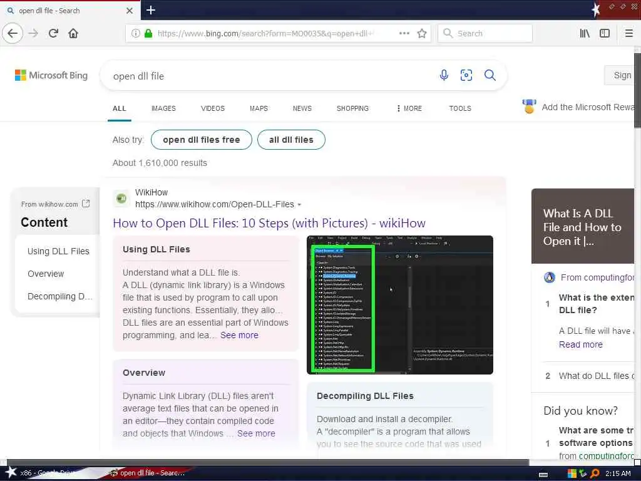Screen dimensions: 641x481
Task: Select 'open dll file - Search' taskbar button
Action: (147, 473)
